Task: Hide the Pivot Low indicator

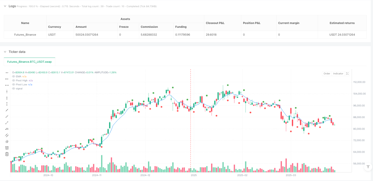Action: [x=13, y=84]
